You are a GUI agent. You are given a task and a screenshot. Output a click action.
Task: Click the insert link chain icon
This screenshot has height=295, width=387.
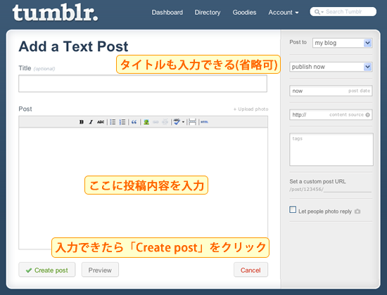[x=156, y=122]
